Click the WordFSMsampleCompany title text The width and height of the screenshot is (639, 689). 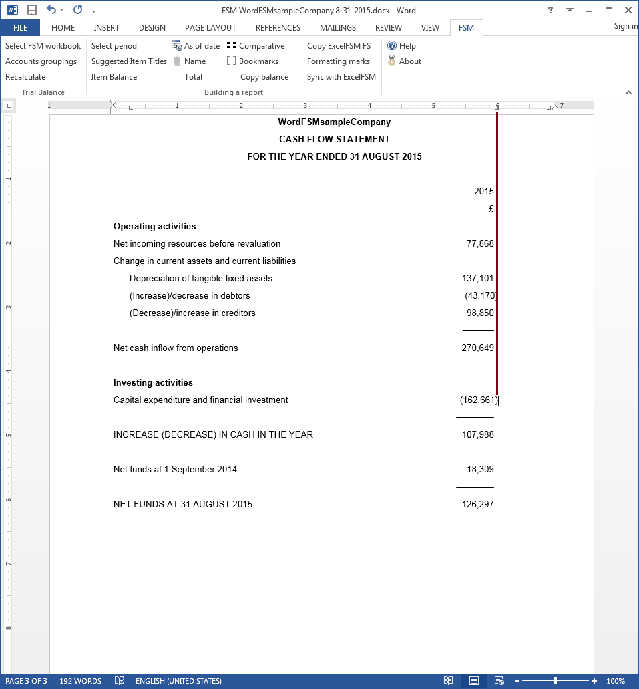335,122
